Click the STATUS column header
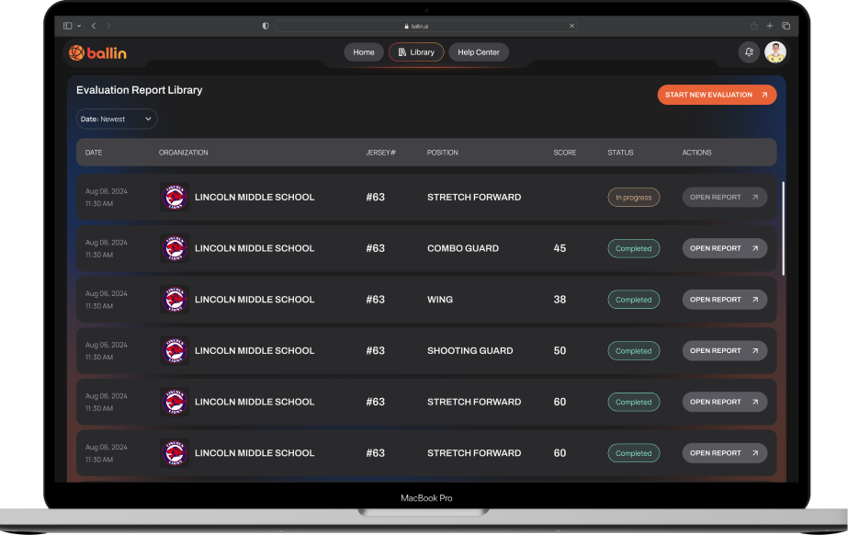The width and height of the screenshot is (848, 535). 620,153
